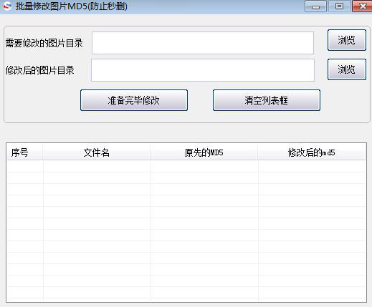Clear the list using 清空列表框 button
Viewport: 372px width, 307px height.
(x=267, y=100)
